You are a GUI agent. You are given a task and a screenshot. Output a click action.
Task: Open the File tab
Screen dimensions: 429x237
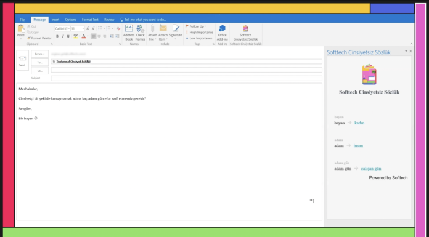(x=22, y=20)
